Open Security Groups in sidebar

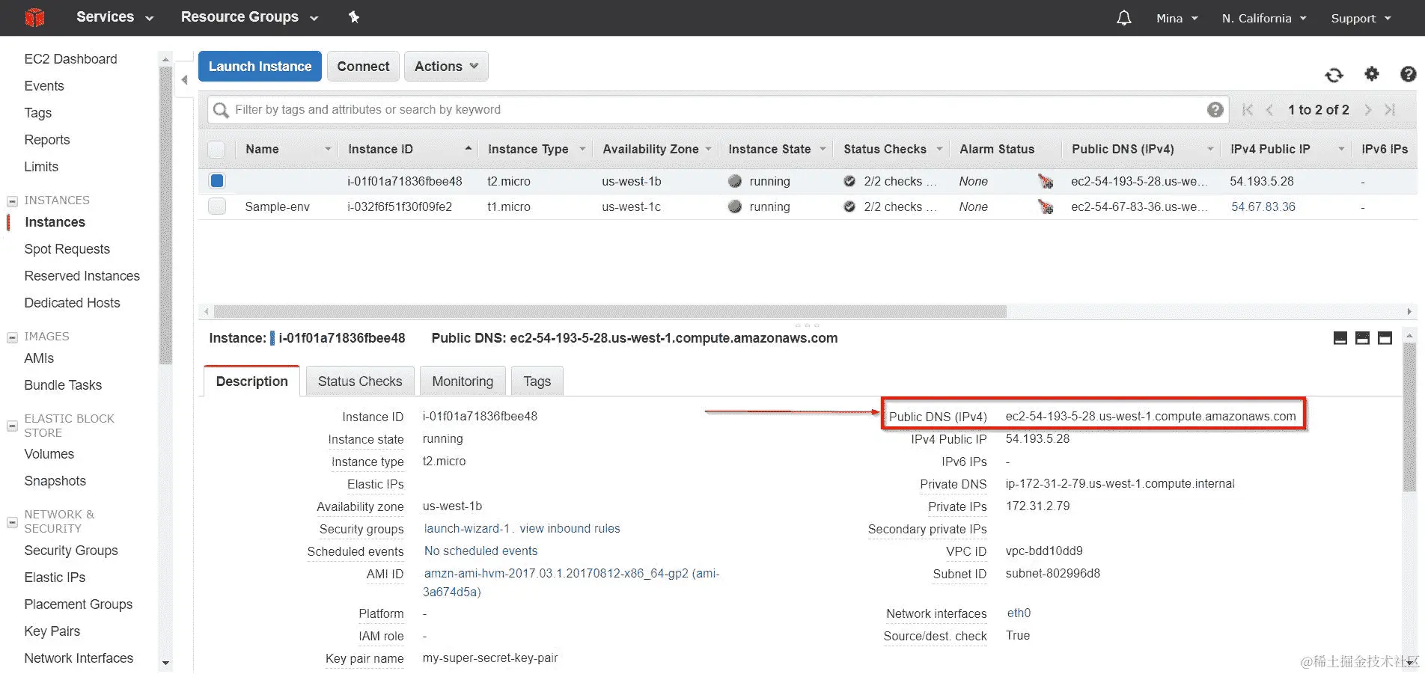pyautogui.click(x=71, y=551)
